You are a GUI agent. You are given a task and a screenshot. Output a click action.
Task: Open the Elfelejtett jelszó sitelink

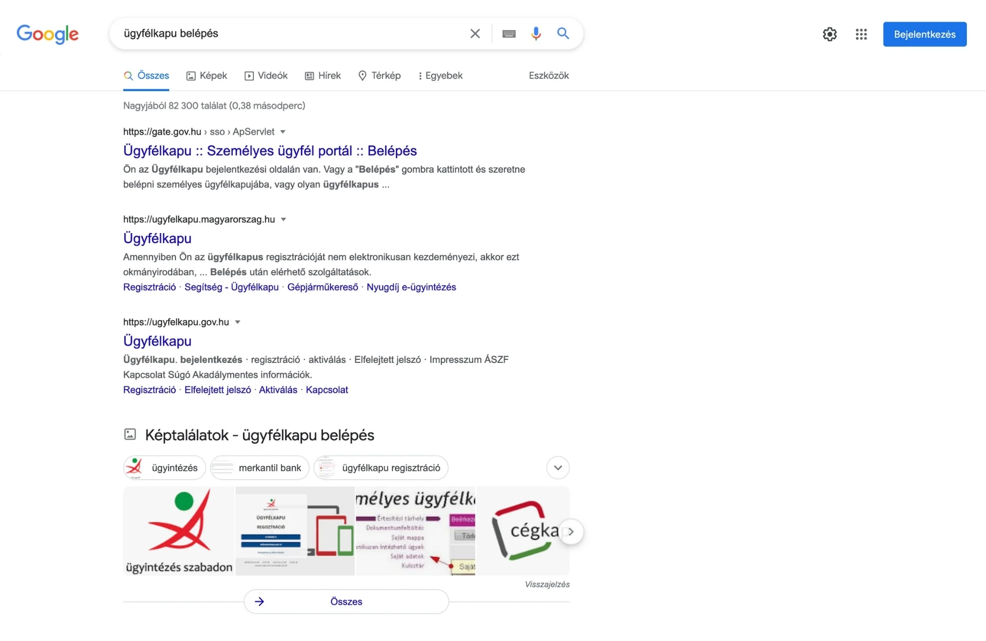click(x=217, y=390)
